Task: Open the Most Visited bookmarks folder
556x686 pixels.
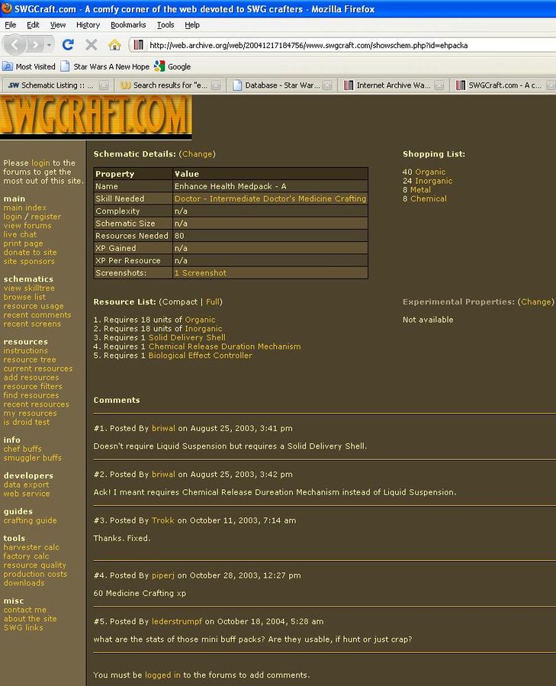Action: click(x=29, y=66)
